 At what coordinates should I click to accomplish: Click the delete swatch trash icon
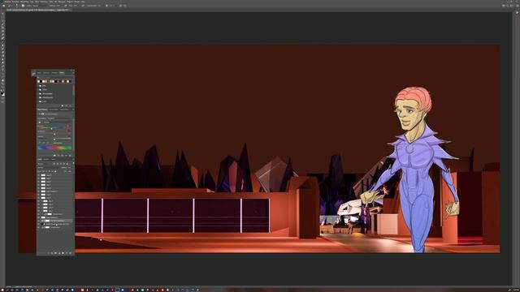(70, 105)
